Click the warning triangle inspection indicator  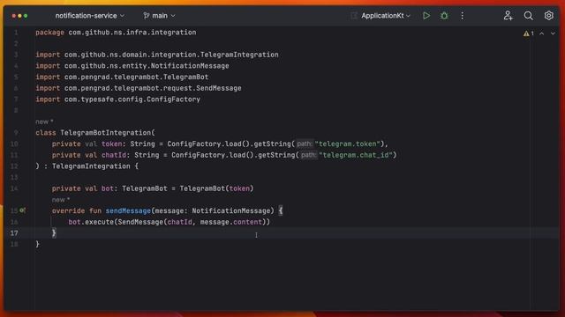(526, 33)
